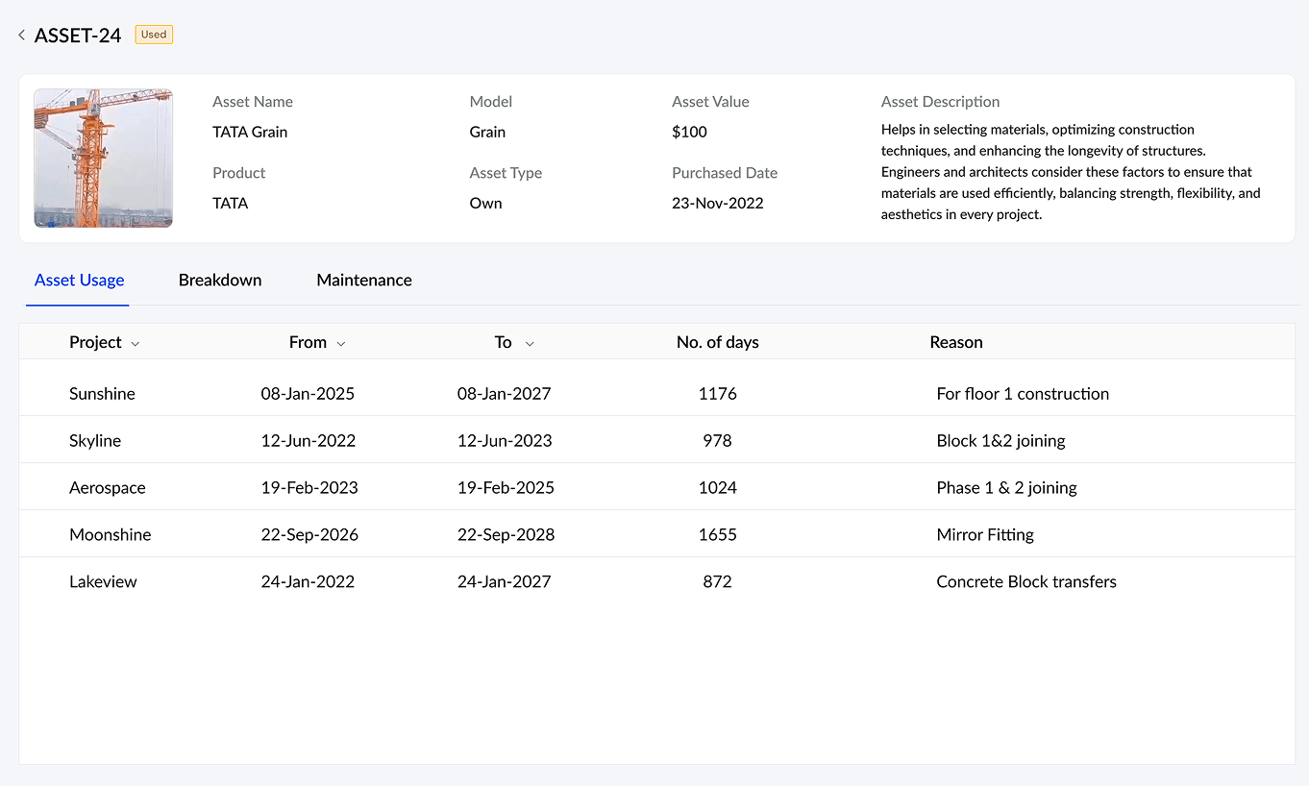Click the asset description paragraph text
1309x786 pixels.
tap(1070, 172)
